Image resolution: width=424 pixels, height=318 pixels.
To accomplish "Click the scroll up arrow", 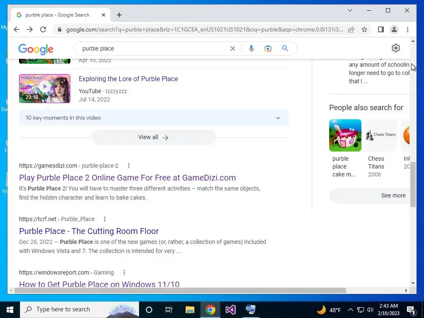I will click(x=413, y=41).
